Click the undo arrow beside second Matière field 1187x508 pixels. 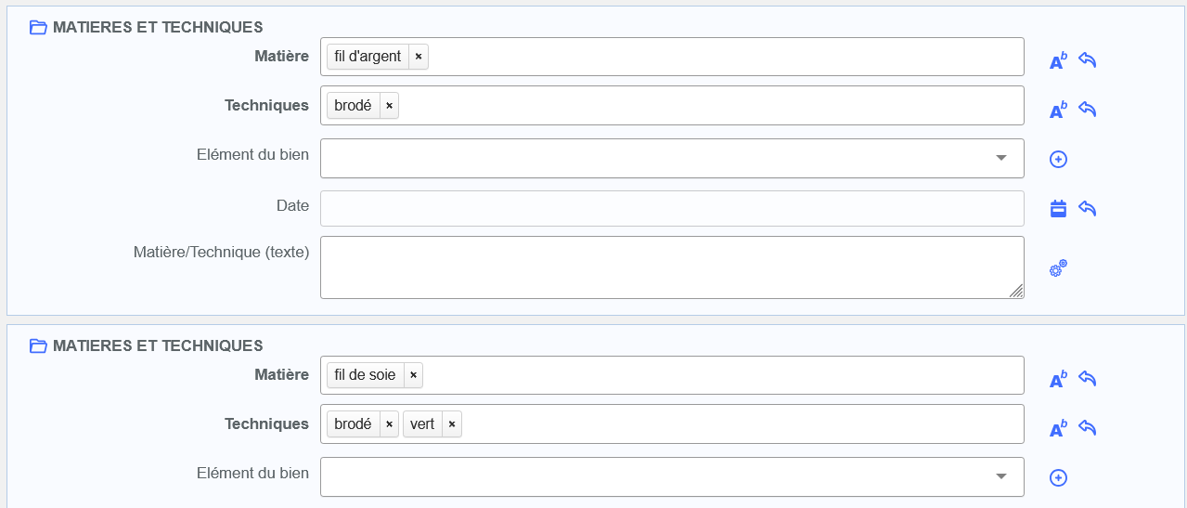[1088, 379]
